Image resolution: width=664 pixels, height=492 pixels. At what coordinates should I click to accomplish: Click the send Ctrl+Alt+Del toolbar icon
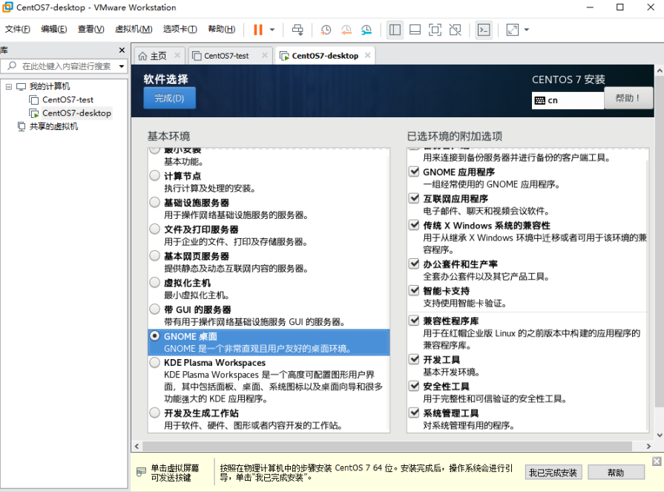click(x=298, y=30)
